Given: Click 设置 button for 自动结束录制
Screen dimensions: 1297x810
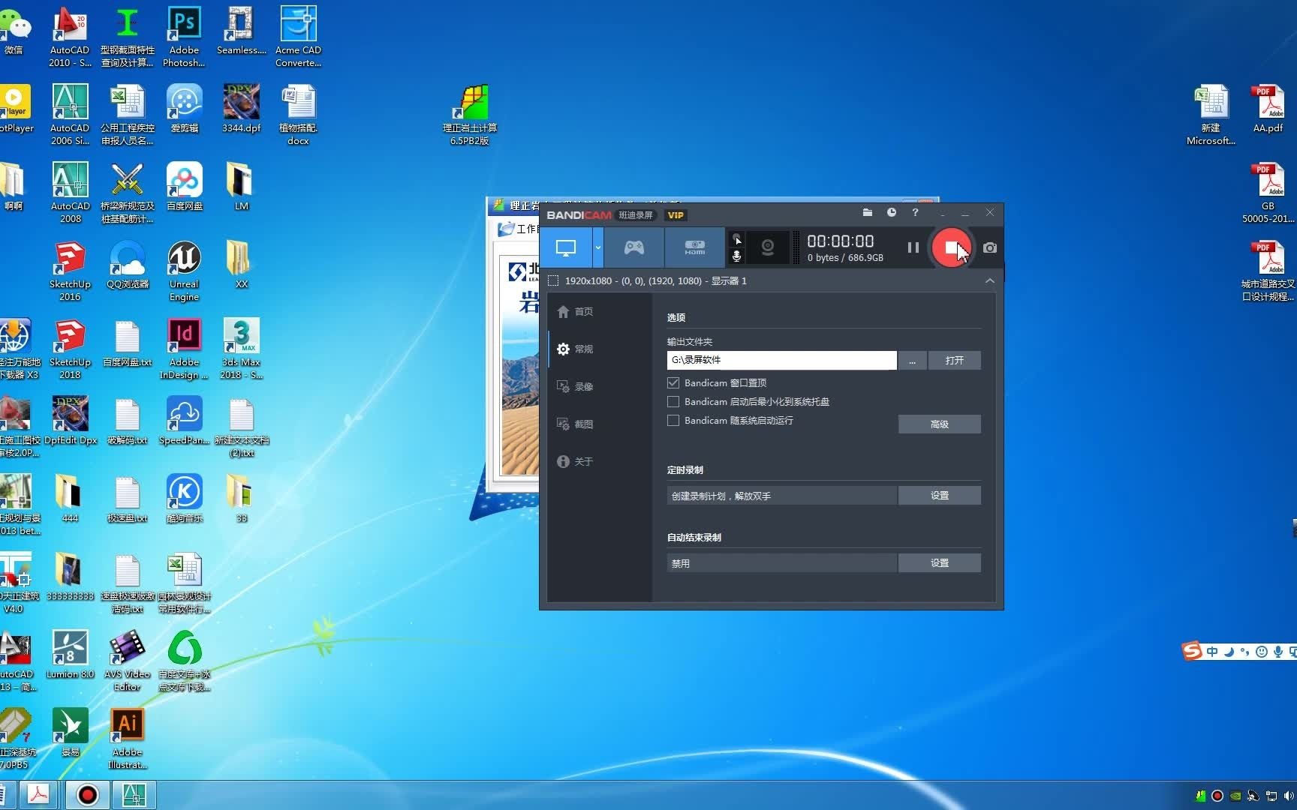Looking at the screenshot, I should tap(940, 563).
